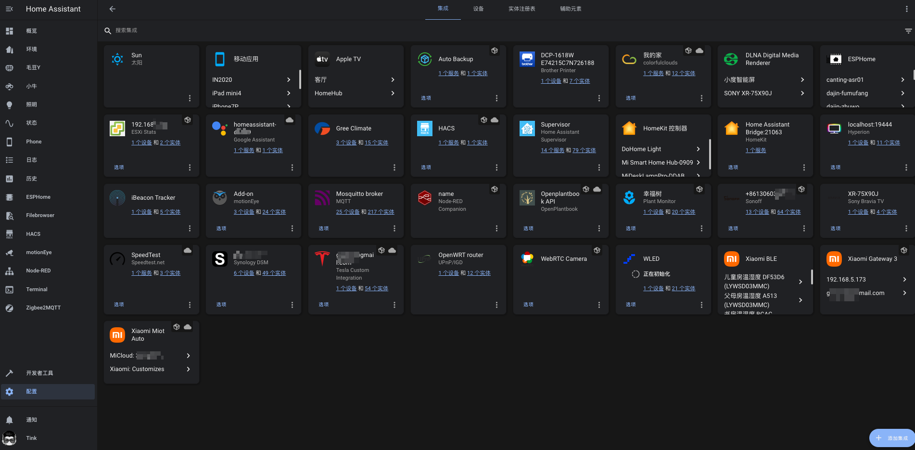Open the Tesla 54个实体 link

[376, 289]
